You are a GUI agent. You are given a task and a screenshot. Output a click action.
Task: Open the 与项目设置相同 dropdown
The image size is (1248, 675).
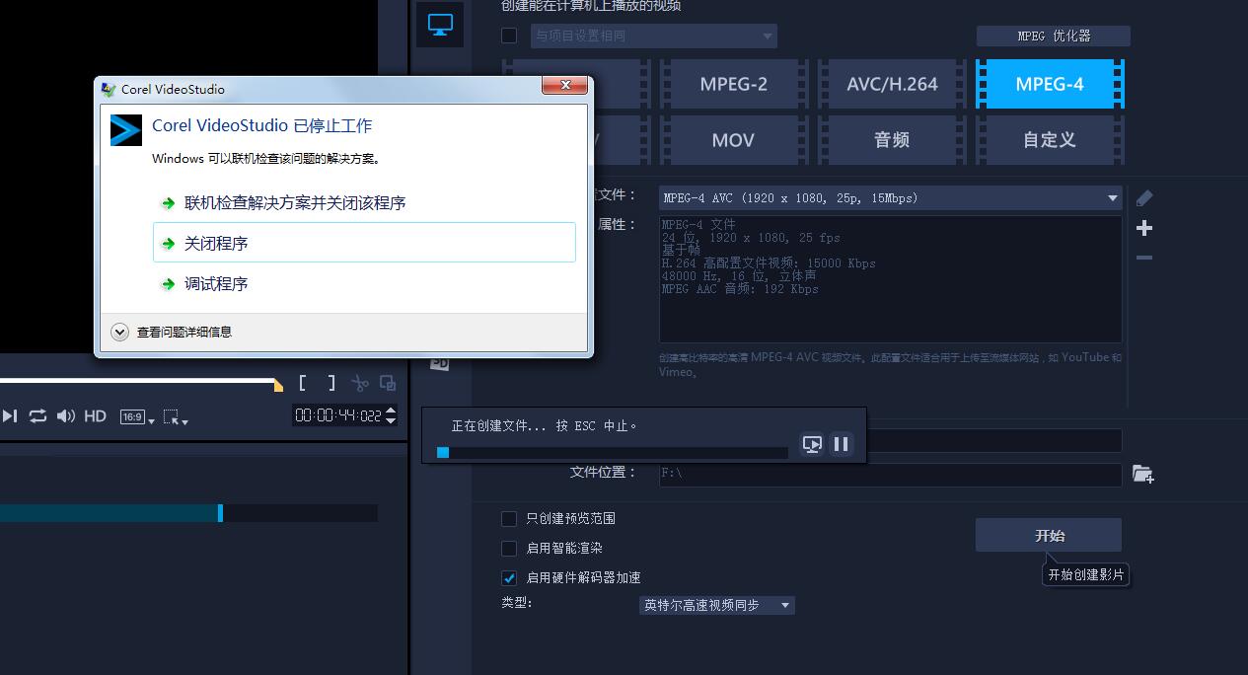[653, 37]
